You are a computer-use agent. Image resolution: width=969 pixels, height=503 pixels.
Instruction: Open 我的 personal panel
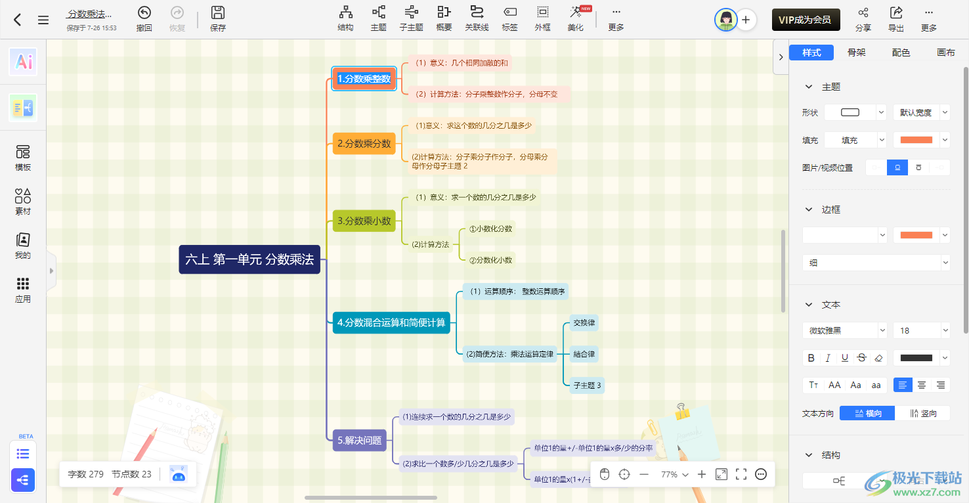coord(23,246)
